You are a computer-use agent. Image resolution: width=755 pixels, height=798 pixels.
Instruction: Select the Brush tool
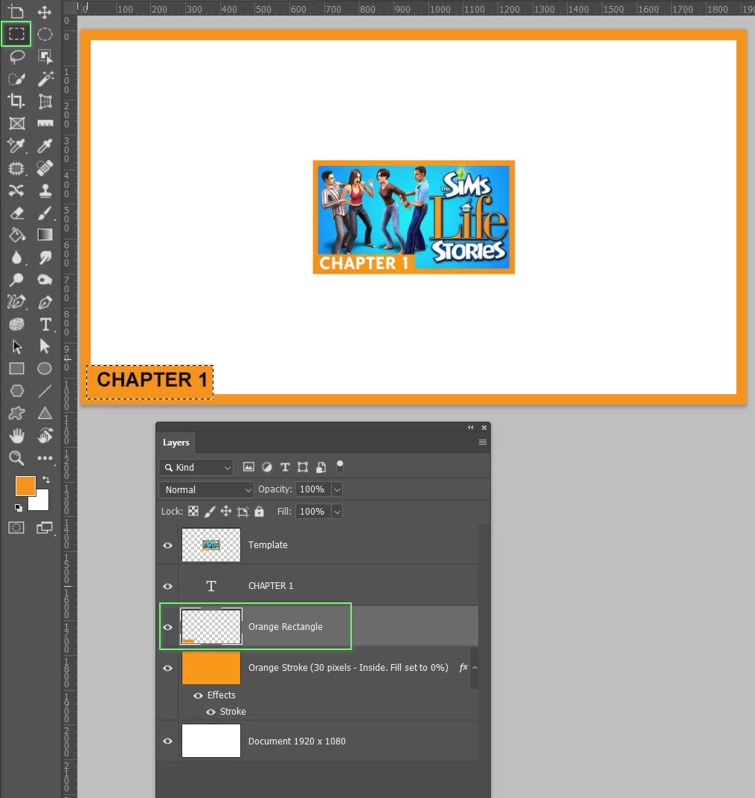pyautogui.click(x=45, y=213)
